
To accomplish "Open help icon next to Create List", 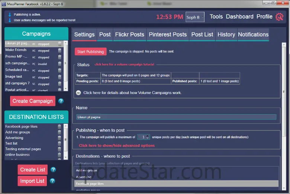I will point(53,169).
